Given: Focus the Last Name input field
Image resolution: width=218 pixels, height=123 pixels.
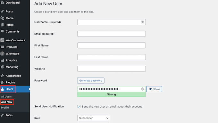Looking at the screenshot, I should [x=112, y=57].
